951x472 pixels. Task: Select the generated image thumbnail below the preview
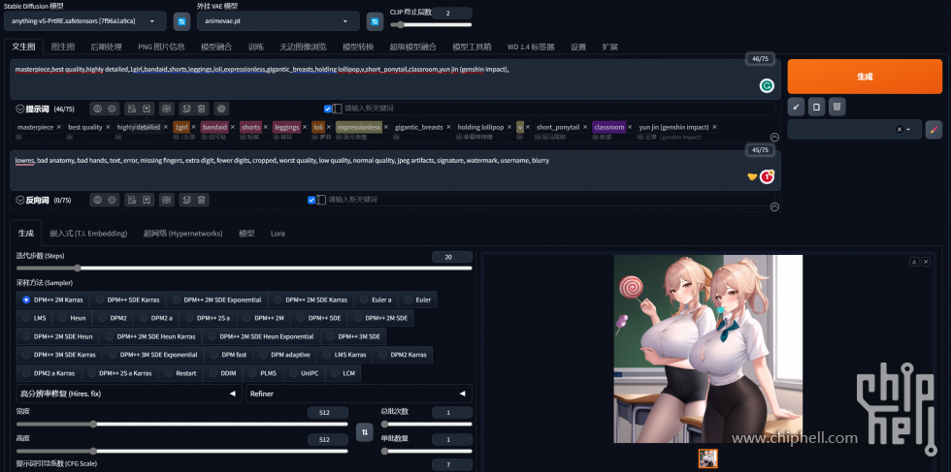click(707, 458)
